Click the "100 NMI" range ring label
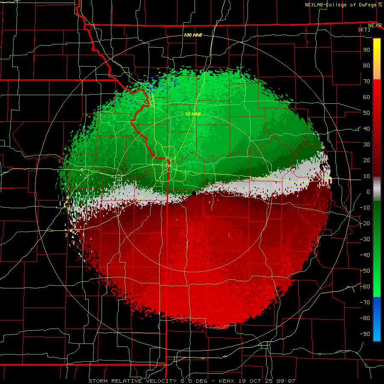384x384 pixels. (193, 35)
